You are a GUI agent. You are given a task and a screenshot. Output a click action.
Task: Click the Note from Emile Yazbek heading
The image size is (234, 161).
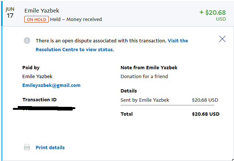coord(149,68)
